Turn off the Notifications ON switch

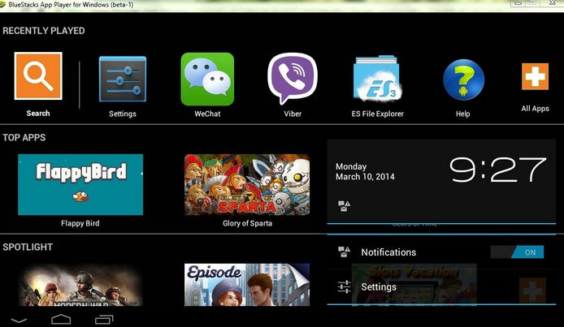[x=517, y=252]
